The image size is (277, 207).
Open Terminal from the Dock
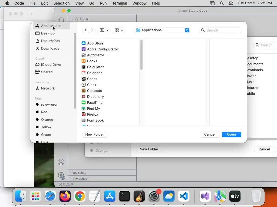pyautogui.click(x=124, y=196)
